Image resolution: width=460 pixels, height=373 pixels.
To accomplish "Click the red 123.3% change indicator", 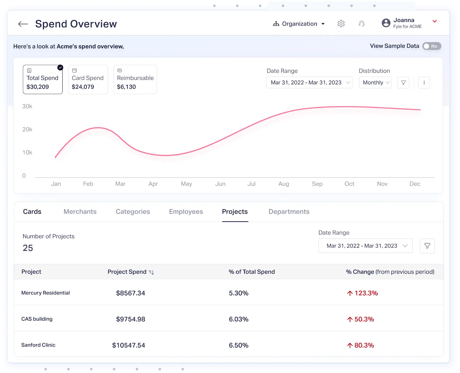I will [362, 293].
